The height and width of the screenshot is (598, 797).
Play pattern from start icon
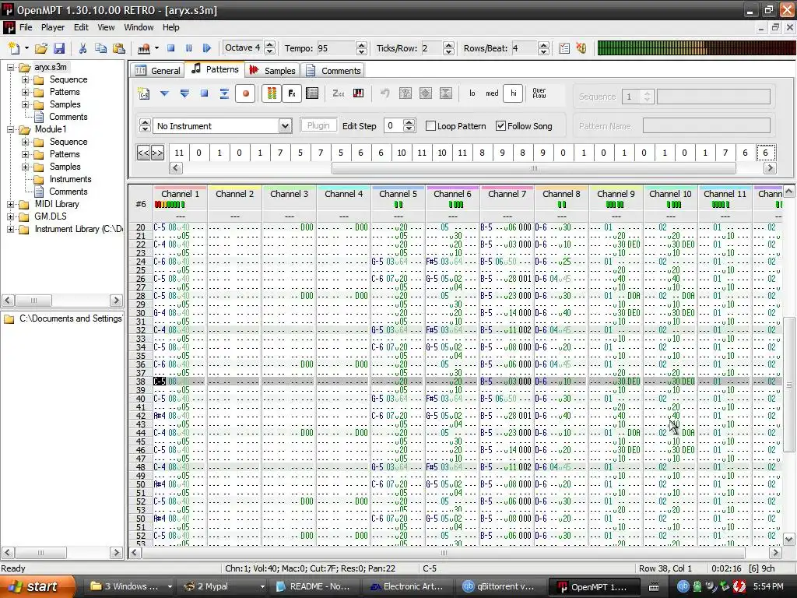coord(184,93)
